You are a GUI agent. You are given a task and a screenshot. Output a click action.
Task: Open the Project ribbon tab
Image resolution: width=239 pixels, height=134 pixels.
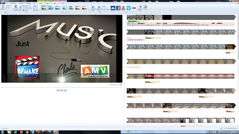(x=28, y=3)
